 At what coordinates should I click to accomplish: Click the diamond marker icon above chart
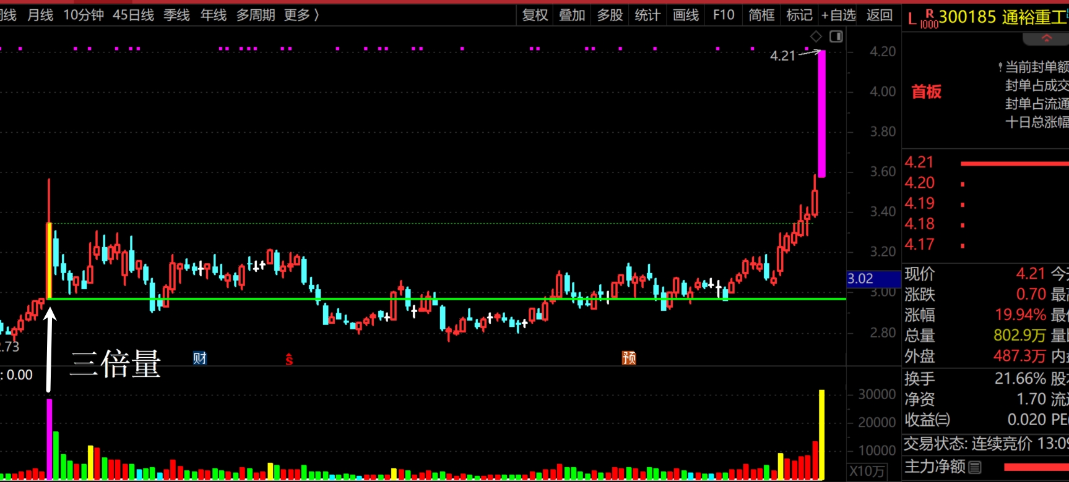[x=816, y=37]
